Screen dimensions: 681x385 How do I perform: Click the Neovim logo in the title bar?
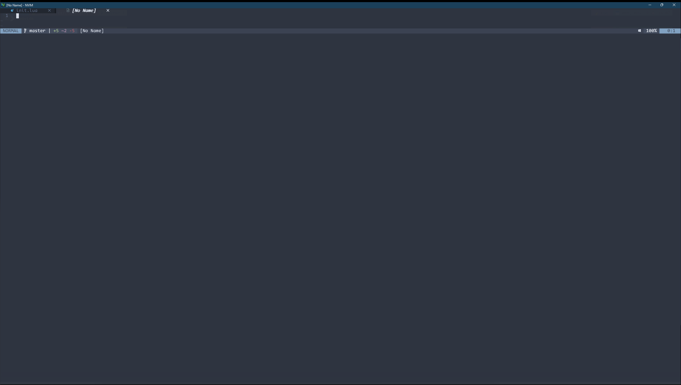(3, 5)
